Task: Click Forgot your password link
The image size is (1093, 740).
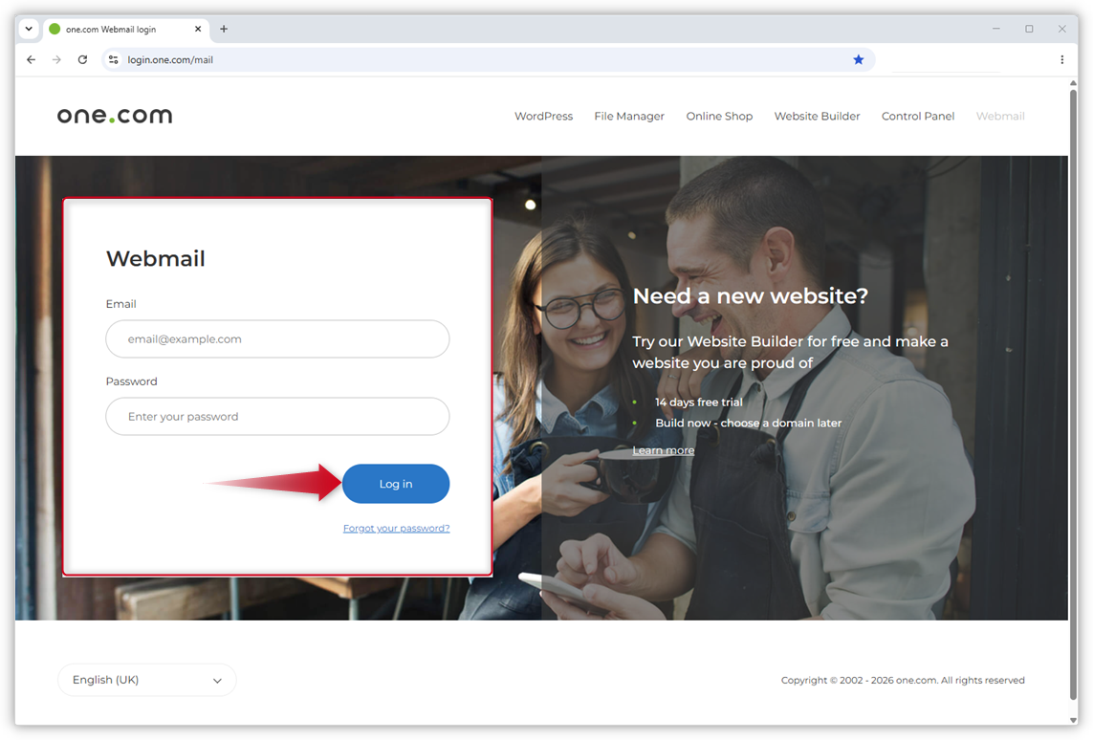Action: point(396,528)
